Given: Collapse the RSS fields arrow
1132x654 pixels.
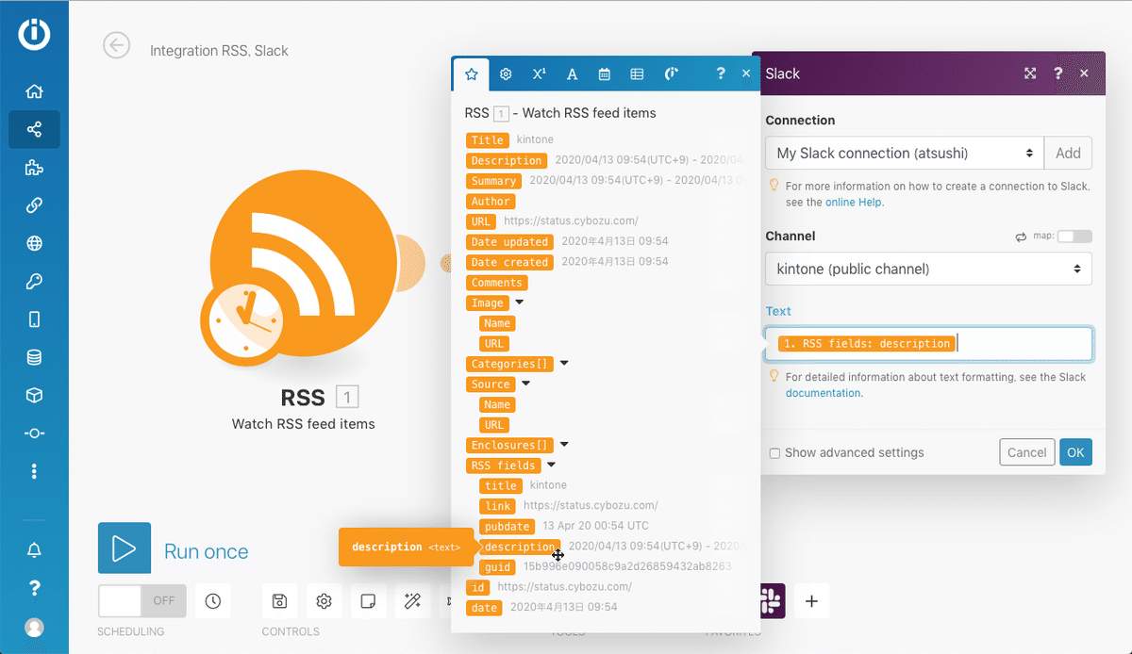Looking at the screenshot, I should click(551, 465).
